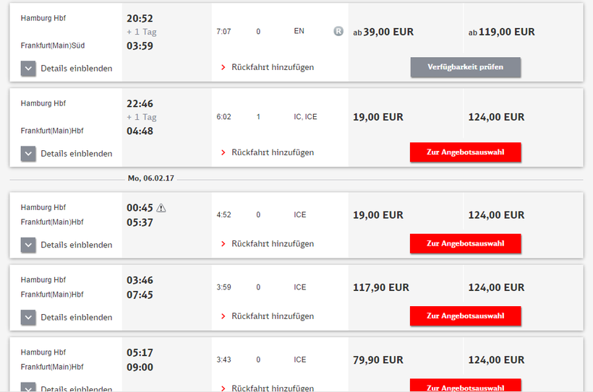The height and width of the screenshot is (392, 593).
Task: Click the chevron arrow icon beside 05:17 row's Rückfahrt
Action: [223, 388]
